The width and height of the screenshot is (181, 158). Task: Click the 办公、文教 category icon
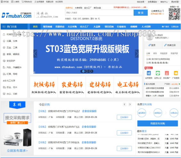point(4,94)
